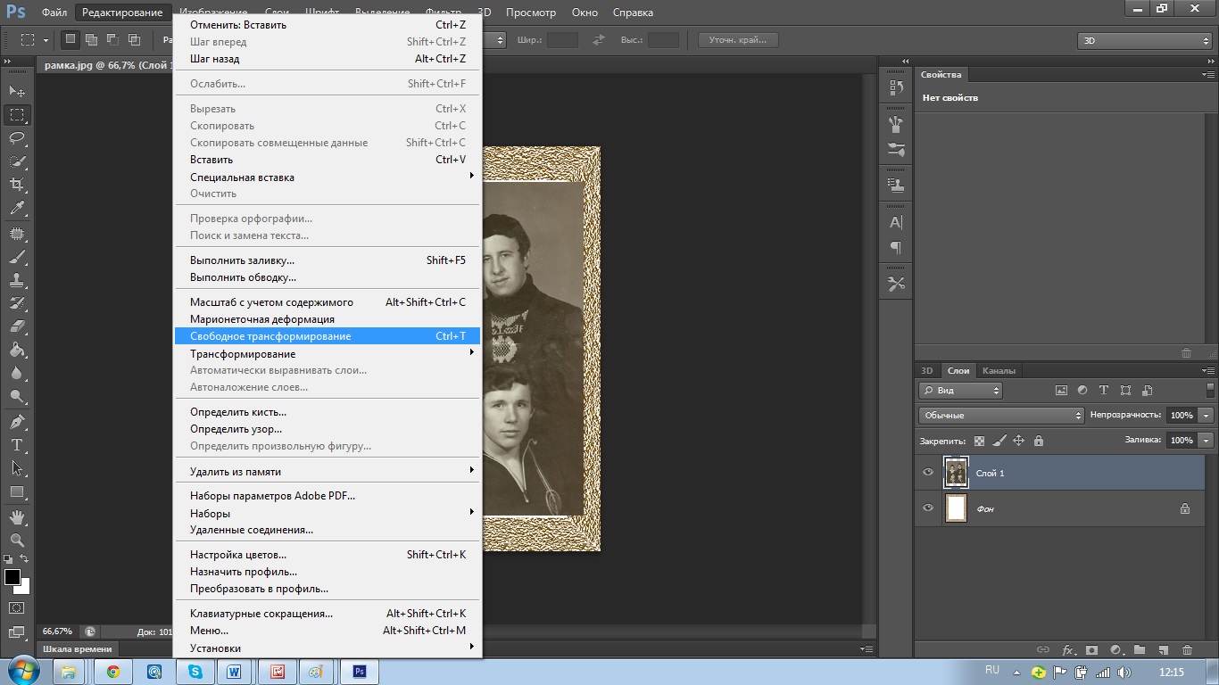Image resolution: width=1219 pixels, height=685 pixels.
Task: Toggle lock transparent pixels option
Action: (979, 441)
